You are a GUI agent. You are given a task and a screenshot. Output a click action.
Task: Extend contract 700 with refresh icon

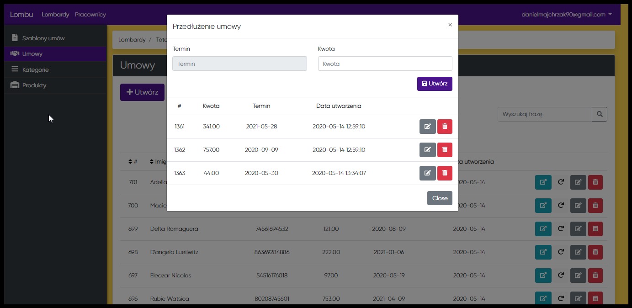click(561, 206)
